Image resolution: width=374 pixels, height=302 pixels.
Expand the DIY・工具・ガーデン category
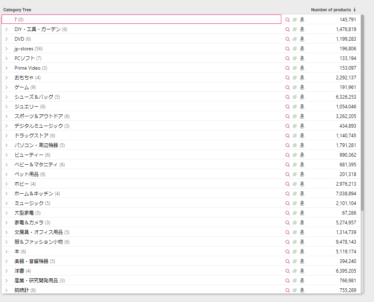[x=6, y=29]
